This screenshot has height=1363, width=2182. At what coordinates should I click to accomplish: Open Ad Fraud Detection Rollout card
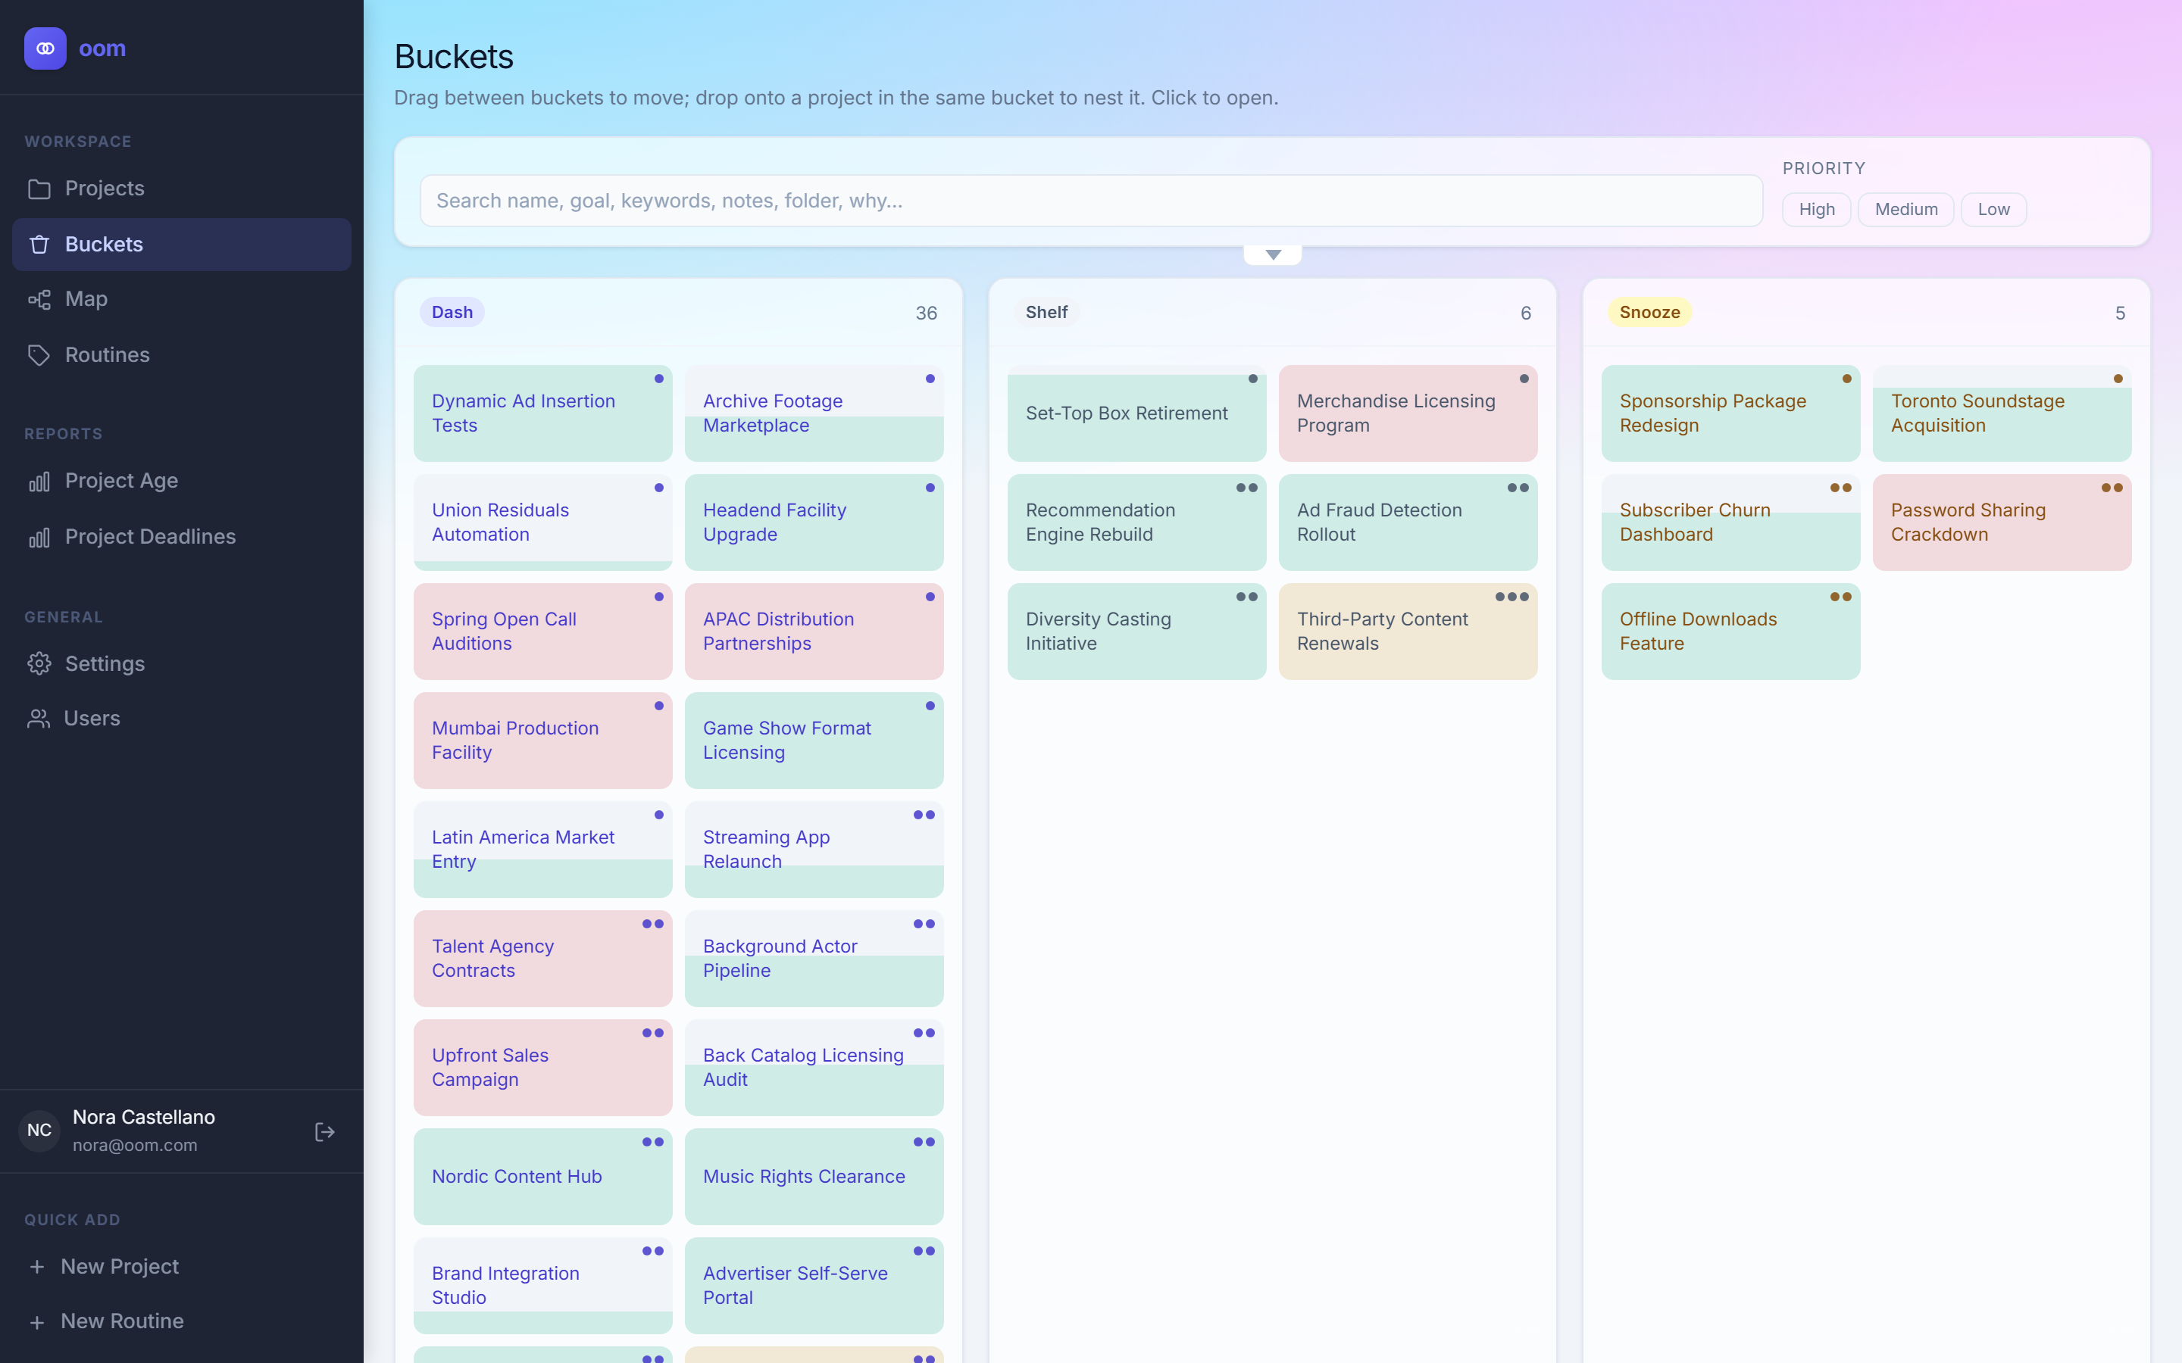tap(1408, 522)
